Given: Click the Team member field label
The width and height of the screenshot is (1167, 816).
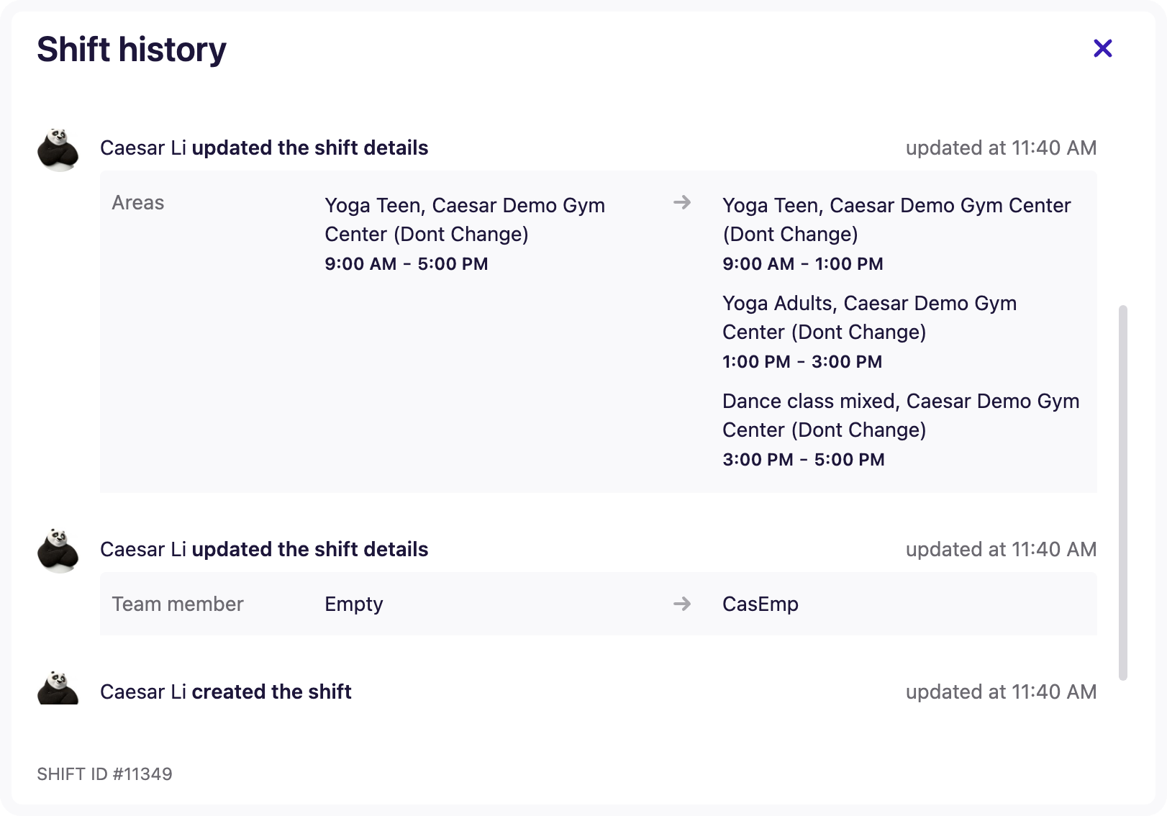Looking at the screenshot, I should tap(178, 604).
